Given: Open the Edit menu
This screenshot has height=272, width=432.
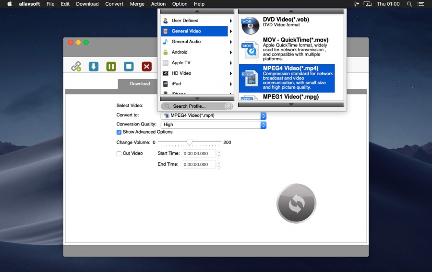Looking at the screenshot, I should coord(65,4).
